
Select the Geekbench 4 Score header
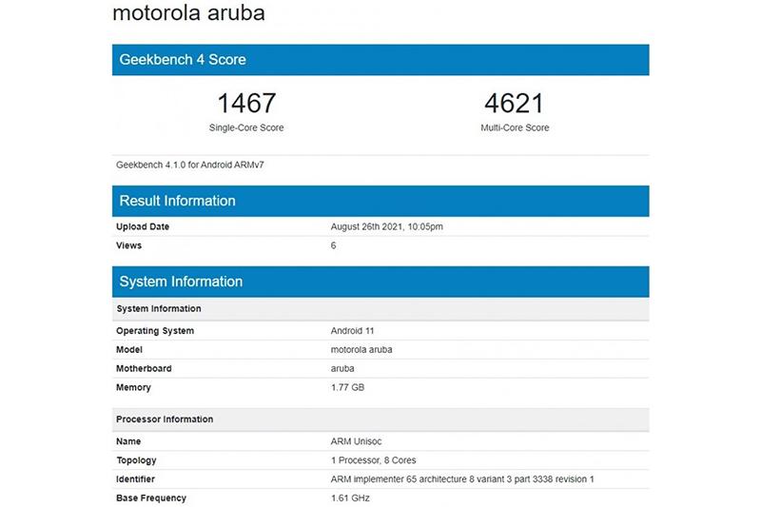(x=183, y=59)
